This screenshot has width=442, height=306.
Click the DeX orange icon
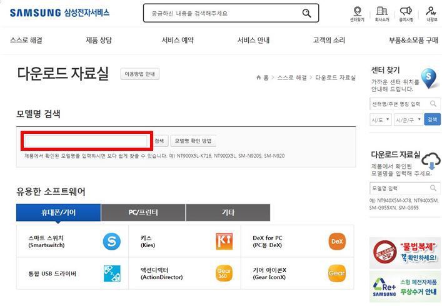(337, 242)
